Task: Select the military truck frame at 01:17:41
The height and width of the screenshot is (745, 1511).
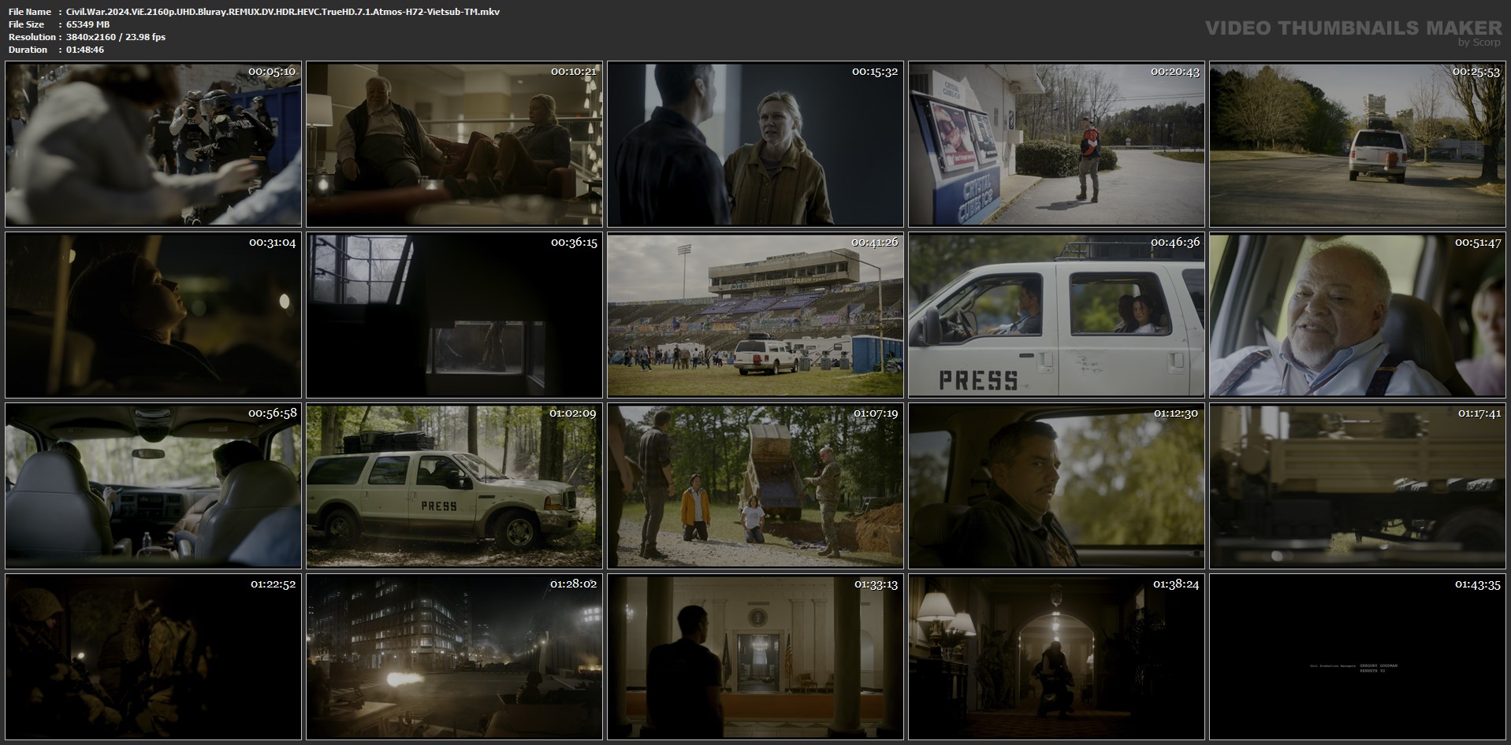Action: 1357,486
